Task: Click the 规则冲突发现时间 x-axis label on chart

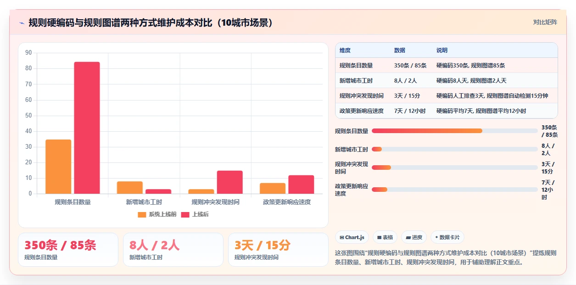Action: tap(215, 202)
